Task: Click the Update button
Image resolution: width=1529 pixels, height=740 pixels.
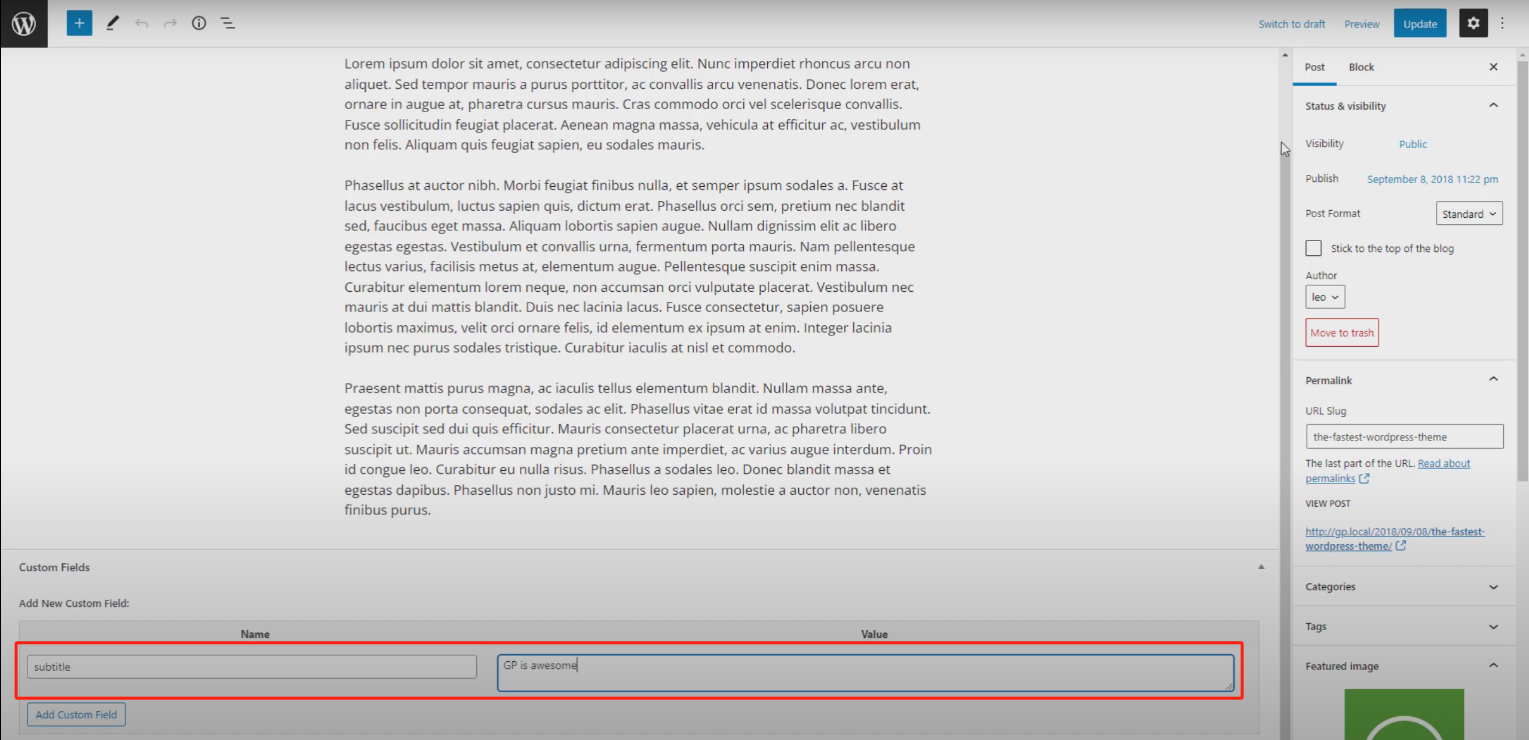Action: click(1420, 23)
